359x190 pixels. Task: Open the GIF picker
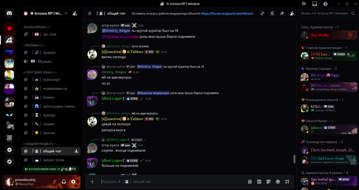point(259,182)
